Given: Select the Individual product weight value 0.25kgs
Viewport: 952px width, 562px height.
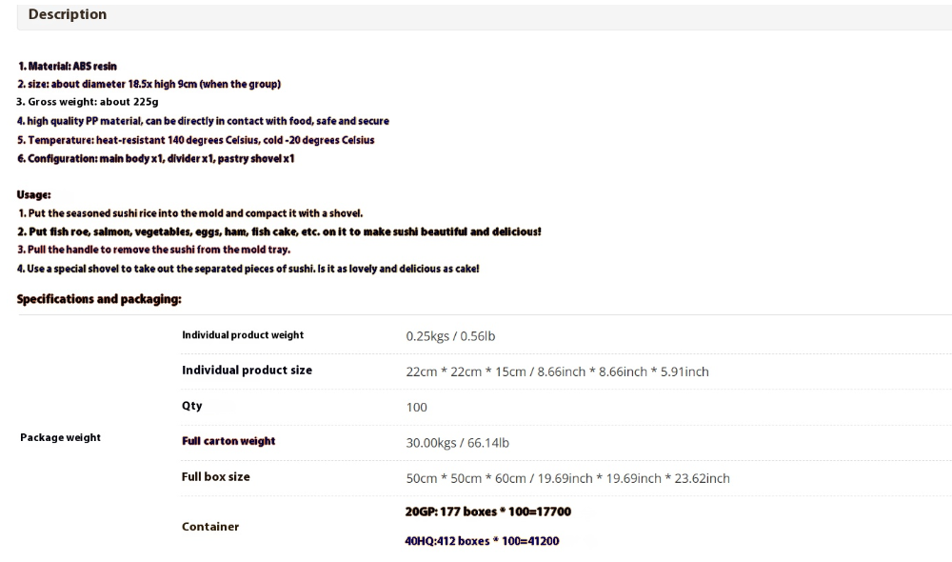Looking at the screenshot, I should [450, 336].
